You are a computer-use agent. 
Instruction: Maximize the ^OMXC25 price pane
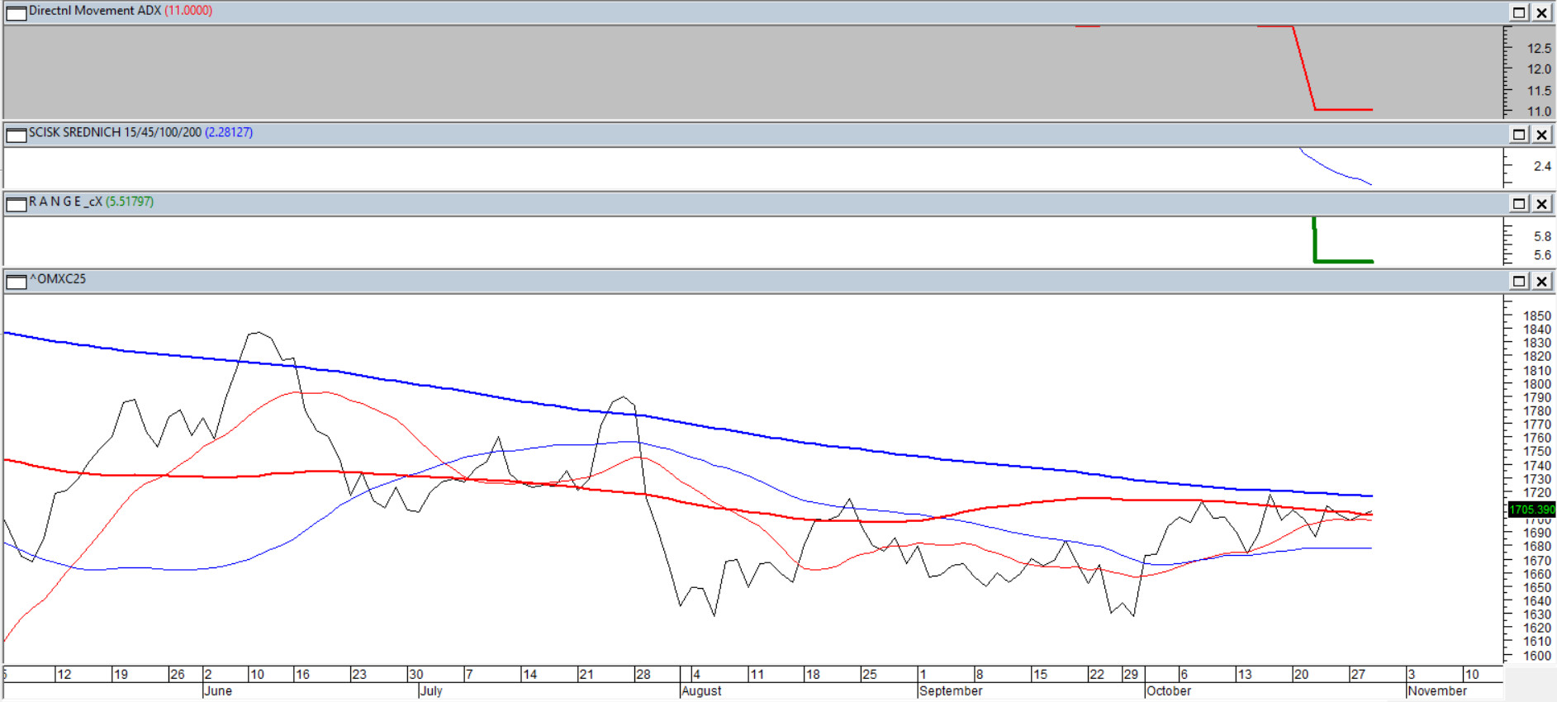1519,281
